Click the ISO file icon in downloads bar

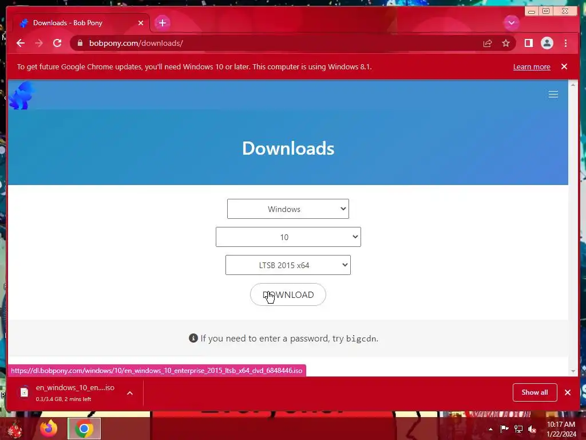pos(24,392)
